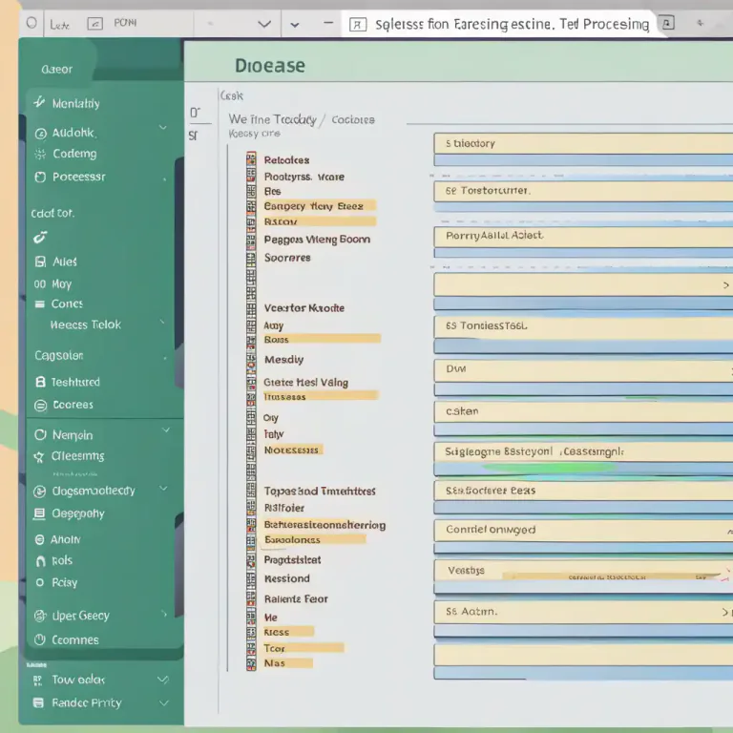Image resolution: width=733 pixels, height=733 pixels.
Task: Expand the Tow odas chevron
Action: (162, 680)
